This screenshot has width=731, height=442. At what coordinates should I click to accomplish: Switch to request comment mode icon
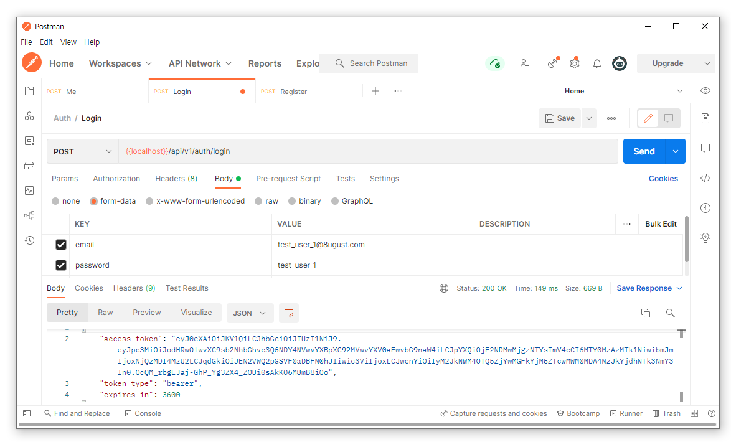coord(669,118)
